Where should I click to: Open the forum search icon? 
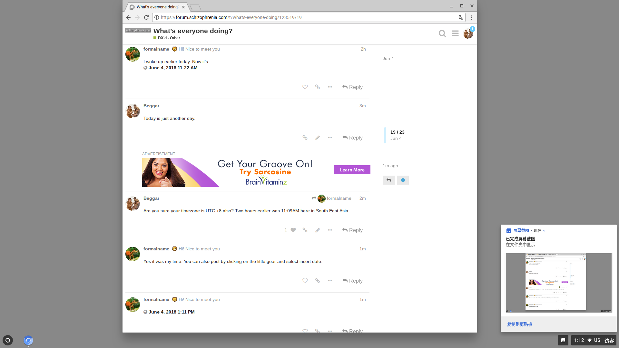pyautogui.click(x=442, y=34)
